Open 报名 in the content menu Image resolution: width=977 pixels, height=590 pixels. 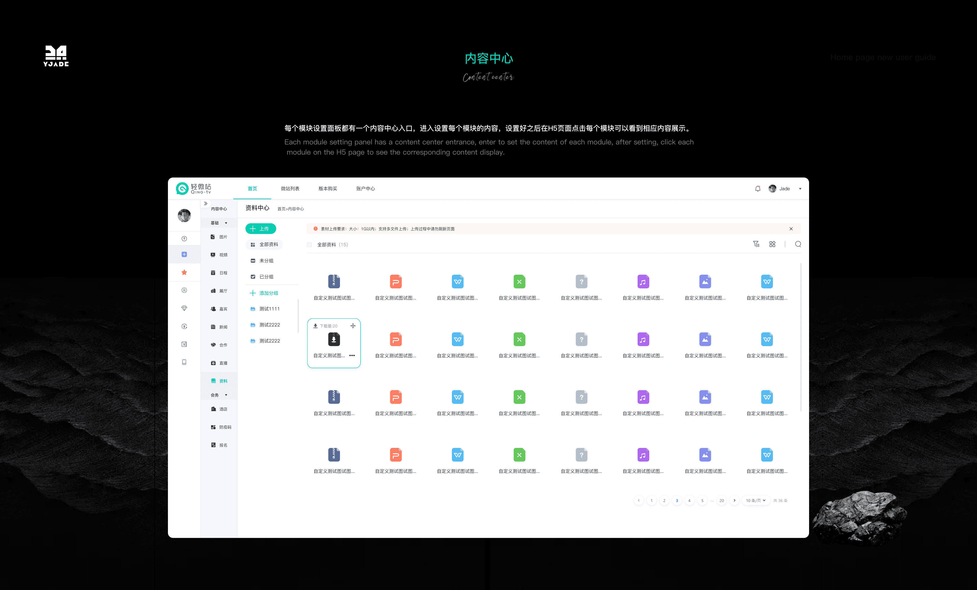(x=219, y=445)
